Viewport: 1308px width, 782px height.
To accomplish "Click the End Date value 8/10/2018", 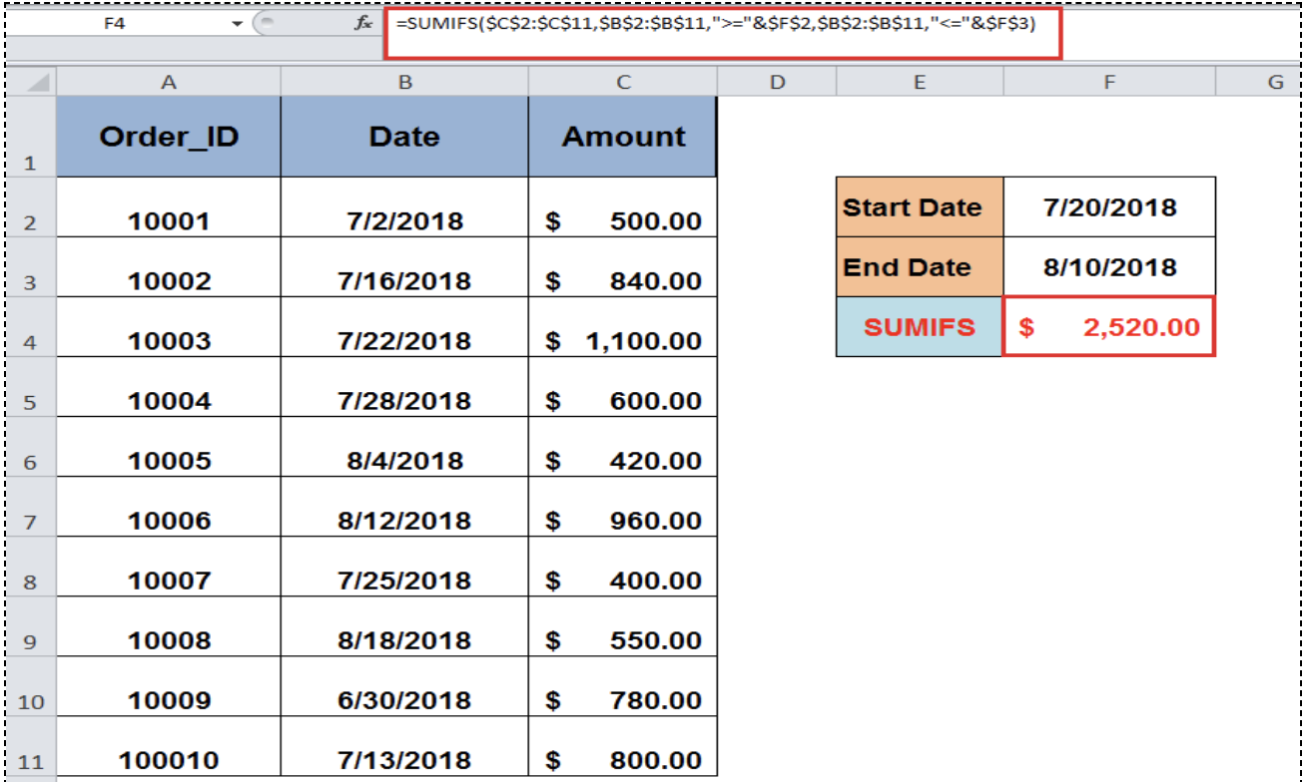I will click(x=1109, y=266).
